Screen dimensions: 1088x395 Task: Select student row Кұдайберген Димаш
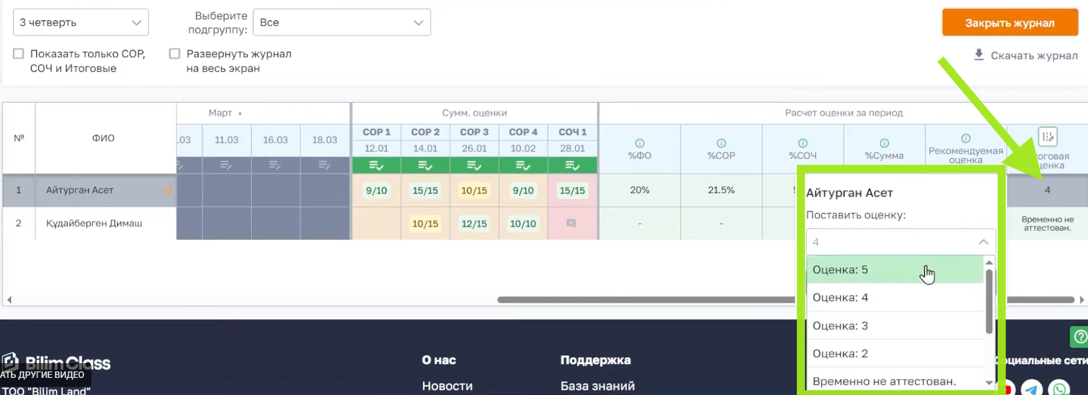tap(94, 223)
